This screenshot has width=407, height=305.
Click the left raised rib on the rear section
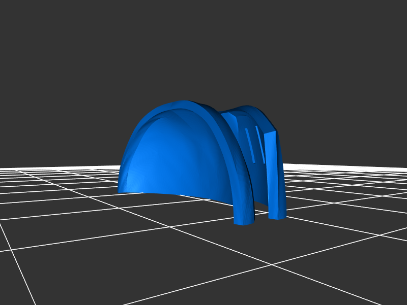tap(249, 145)
